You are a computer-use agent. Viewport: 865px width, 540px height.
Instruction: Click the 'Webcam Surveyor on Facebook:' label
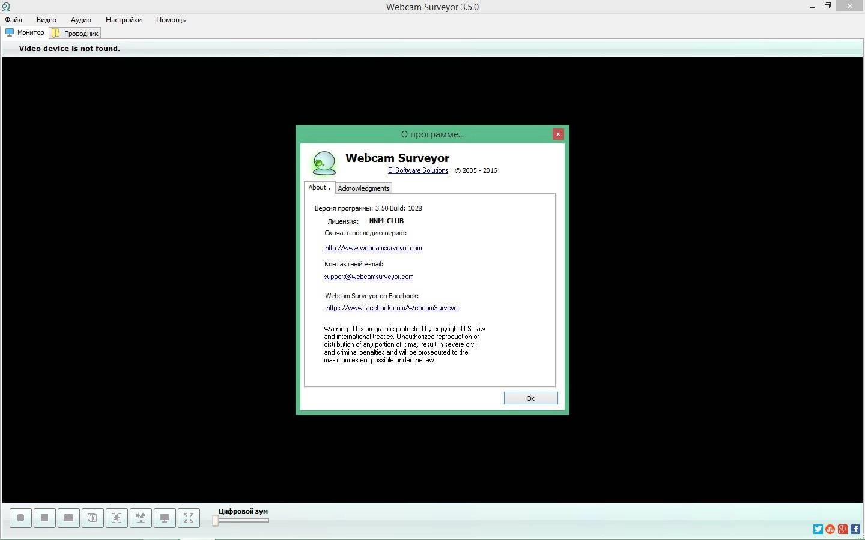[372, 296]
